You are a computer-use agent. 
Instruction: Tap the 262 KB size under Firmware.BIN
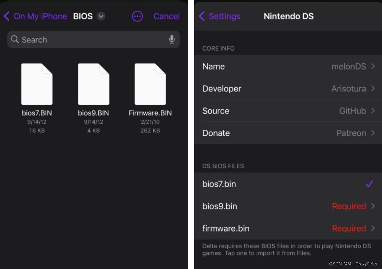150,131
